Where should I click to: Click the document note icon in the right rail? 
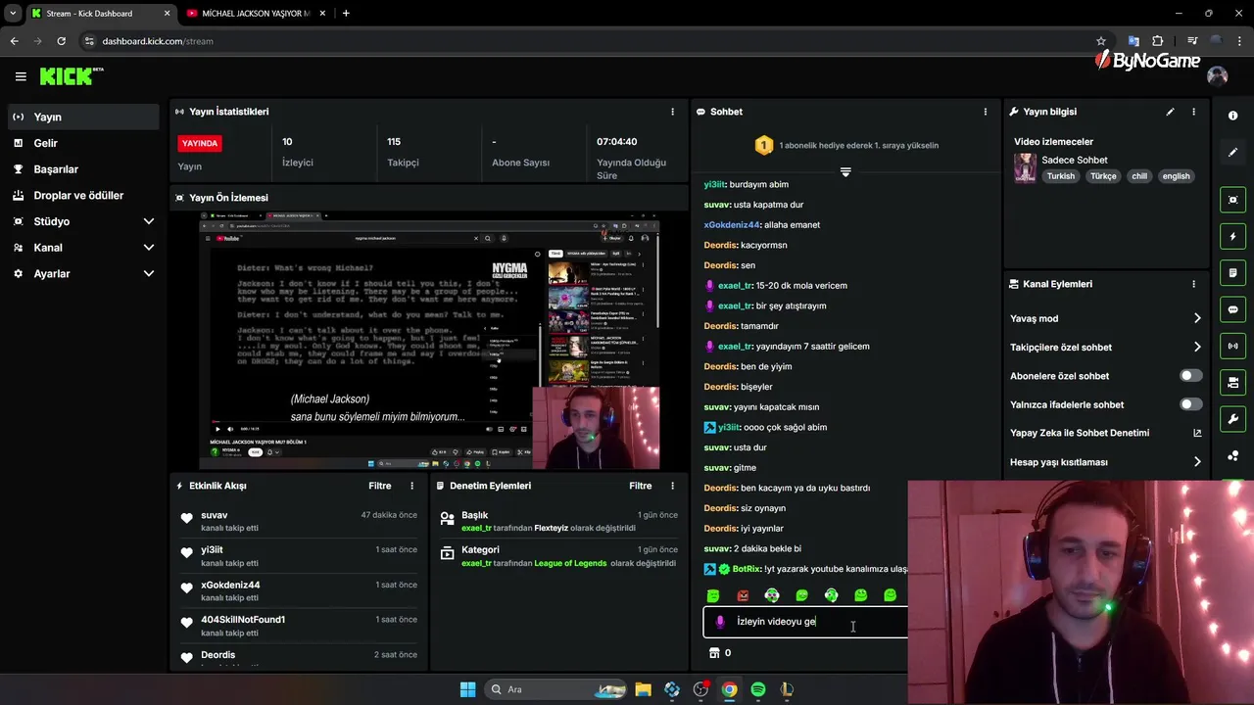pyautogui.click(x=1232, y=272)
